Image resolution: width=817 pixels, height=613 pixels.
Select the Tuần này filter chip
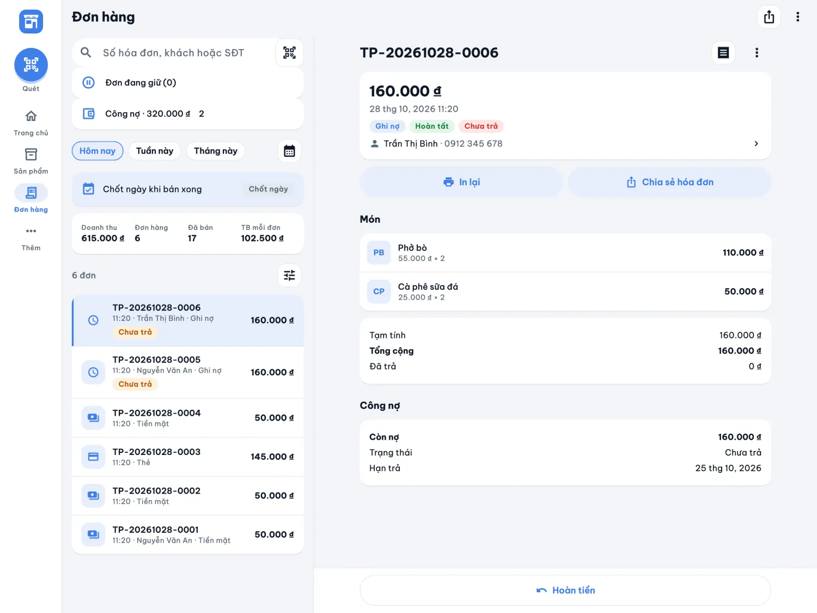155,151
